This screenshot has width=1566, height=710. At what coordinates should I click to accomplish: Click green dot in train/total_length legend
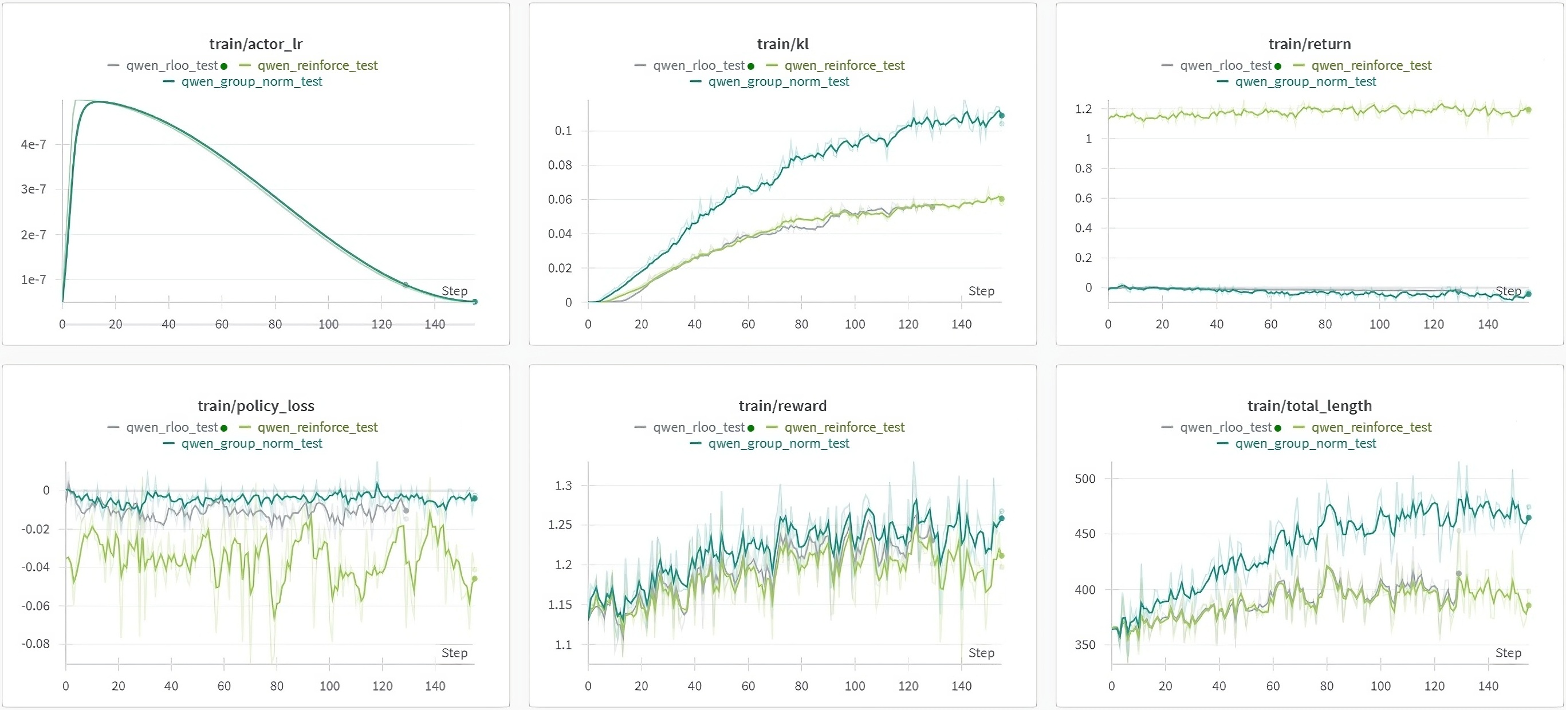1278,428
